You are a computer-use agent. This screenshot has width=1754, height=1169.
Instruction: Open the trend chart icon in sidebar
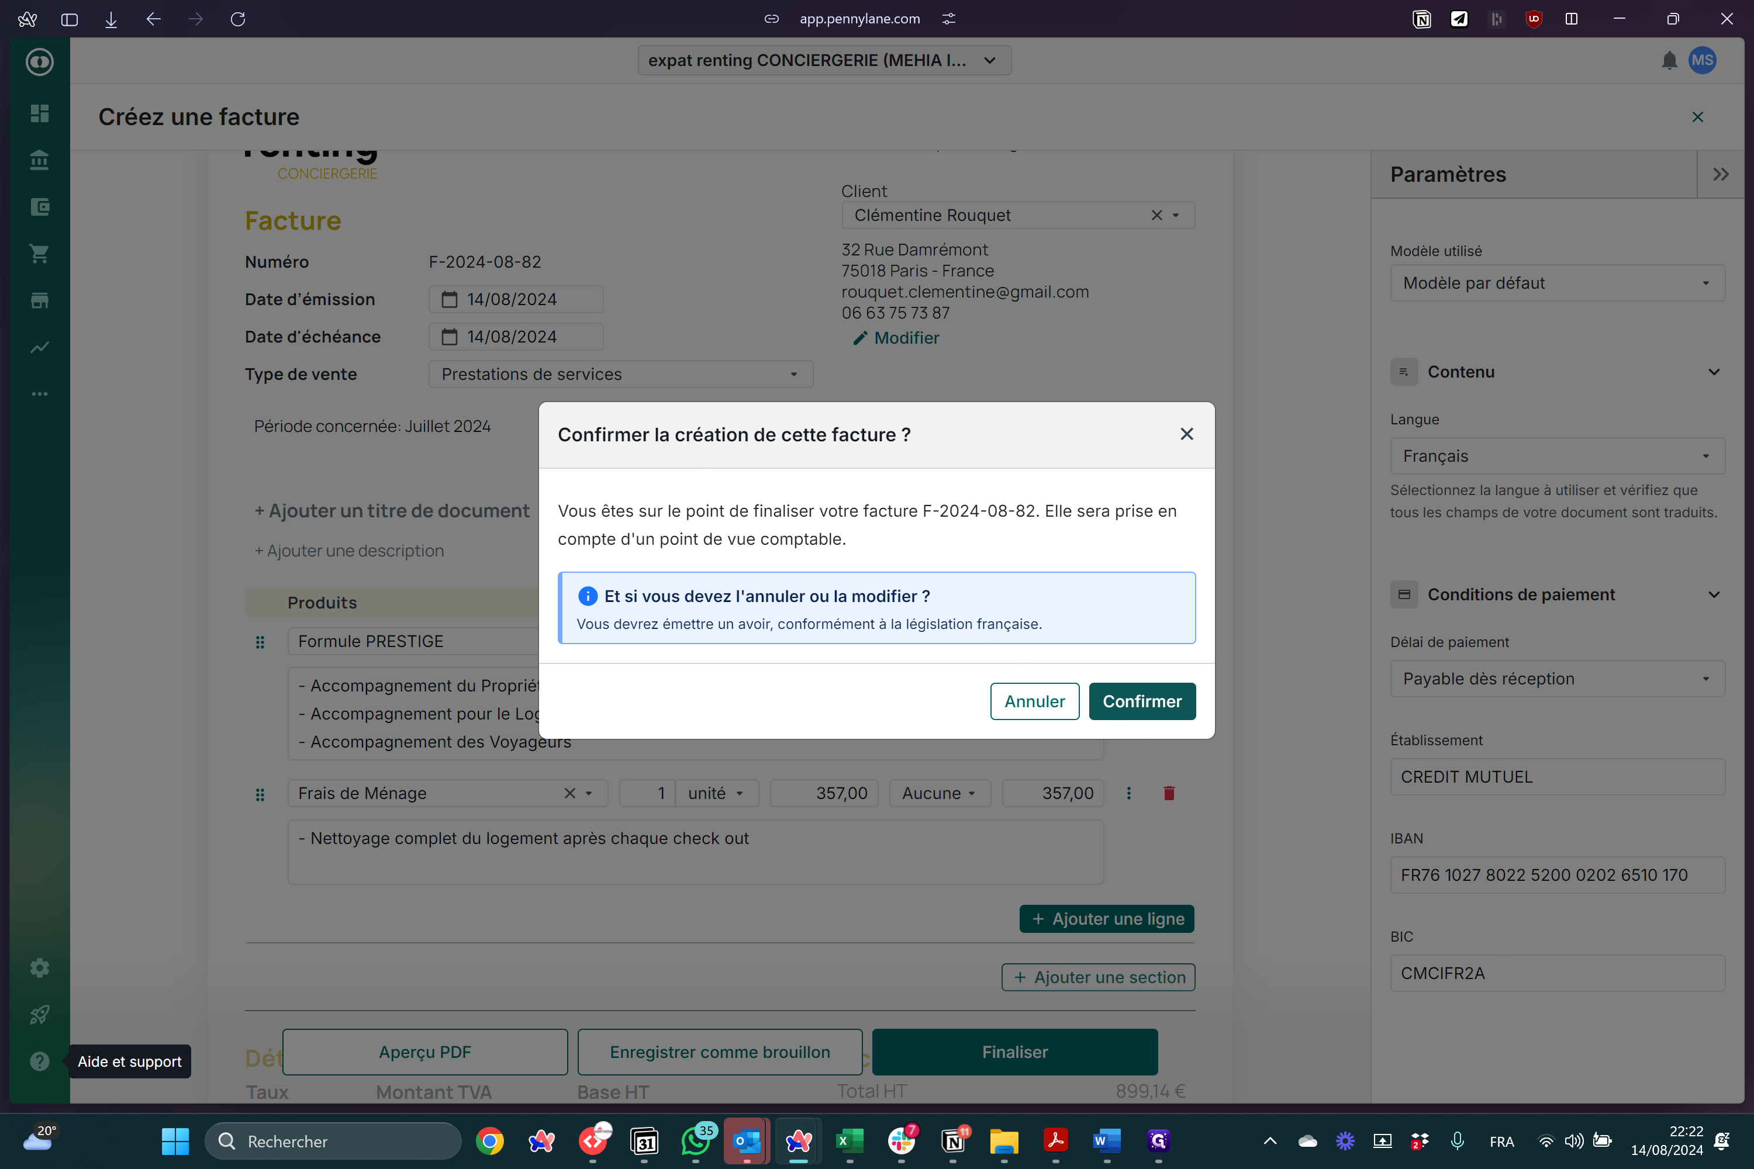tap(40, 347)
